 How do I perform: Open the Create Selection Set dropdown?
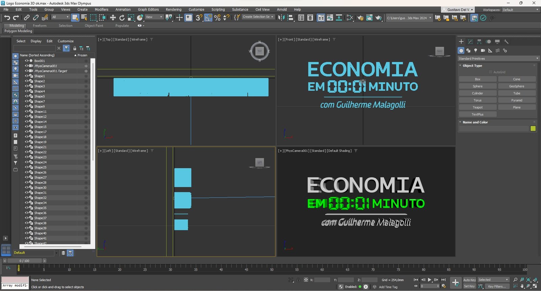coord(258,17)
